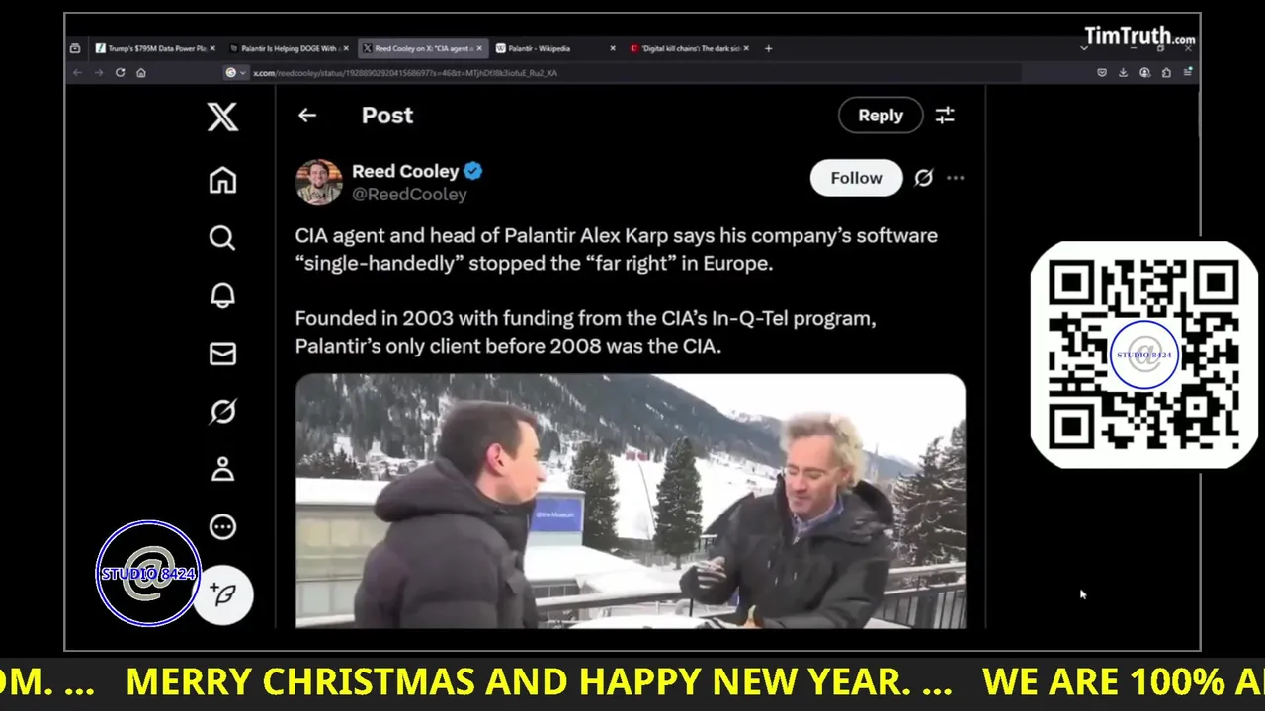Click the Grok explain icon beside Follow
The width and height of the screenshot is (1265, 711).
coord(923,178)
